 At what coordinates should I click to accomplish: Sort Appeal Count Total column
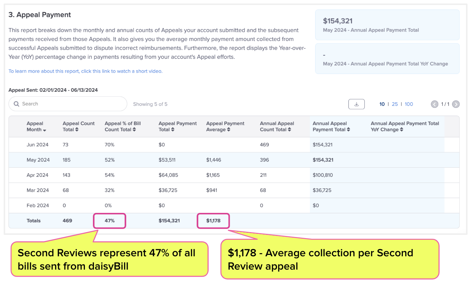[77, 130]
